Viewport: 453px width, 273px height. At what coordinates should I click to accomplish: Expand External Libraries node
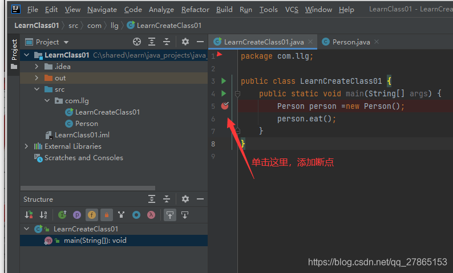pos(26,146)
